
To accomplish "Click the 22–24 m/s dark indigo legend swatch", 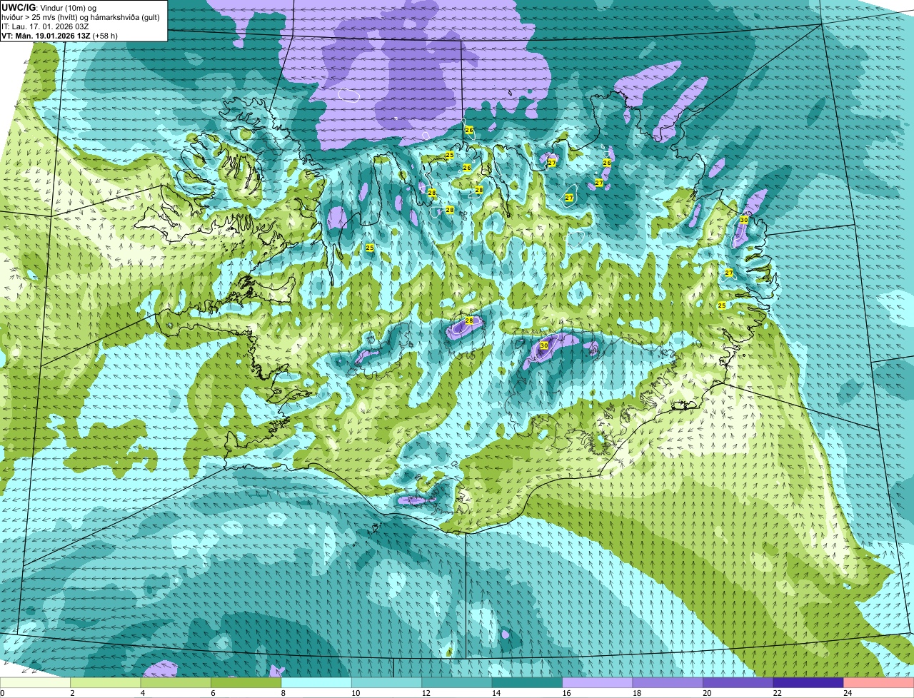I will (x=808, y=683).
